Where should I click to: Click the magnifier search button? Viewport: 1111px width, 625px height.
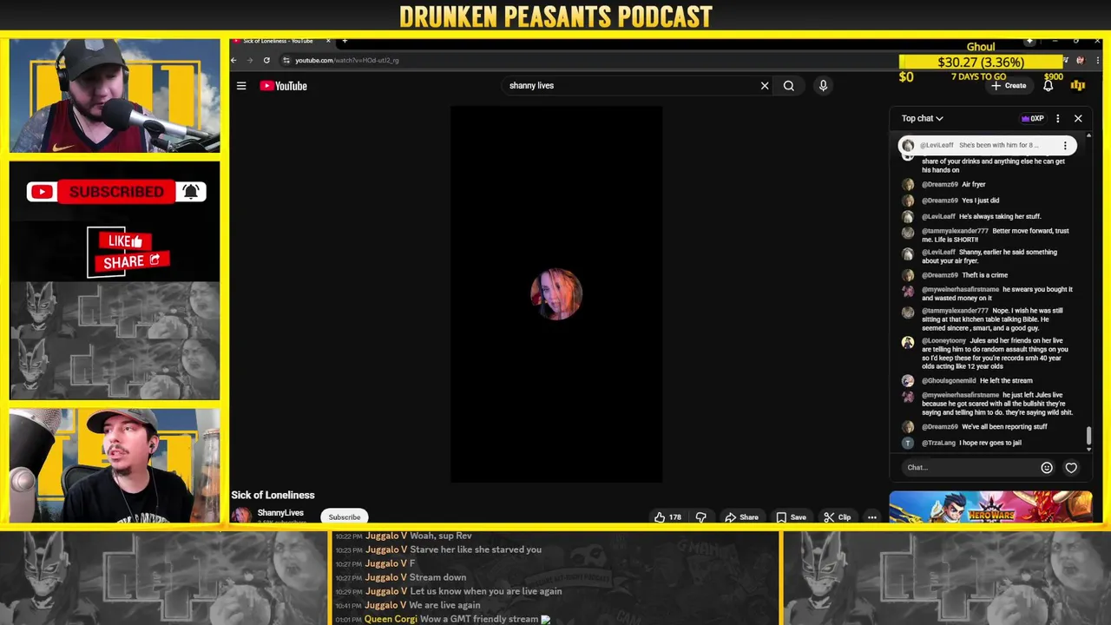pos(789,86)
